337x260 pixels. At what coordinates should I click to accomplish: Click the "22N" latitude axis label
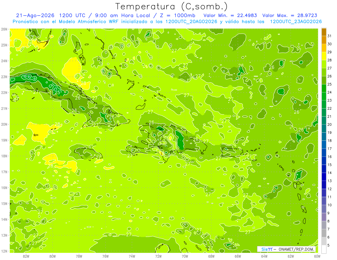[x=4, y=93]
